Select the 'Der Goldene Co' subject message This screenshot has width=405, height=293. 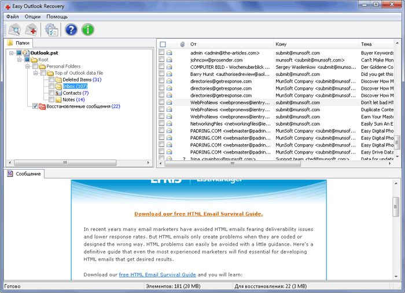click(276, 67)
